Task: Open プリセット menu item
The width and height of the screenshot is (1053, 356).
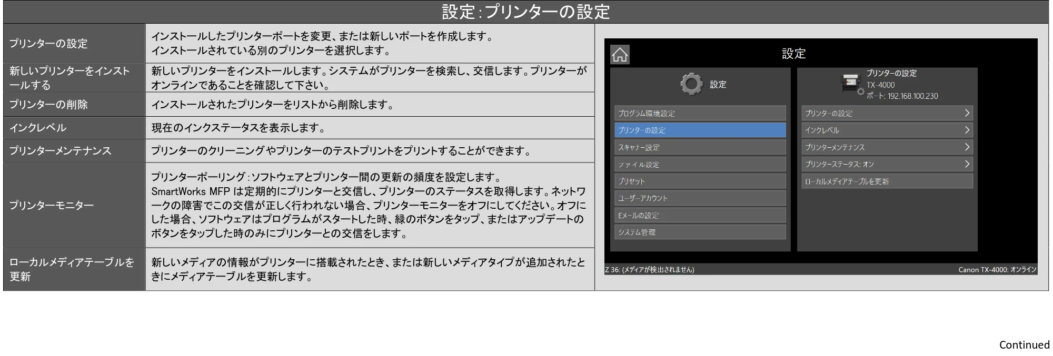Action: click(x=700, y=181)
